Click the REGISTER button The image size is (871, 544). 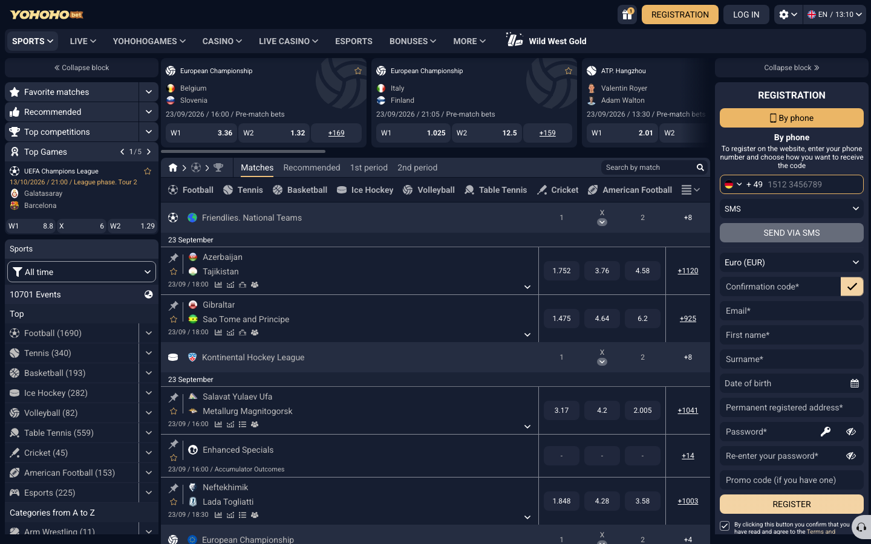(792, 504)
